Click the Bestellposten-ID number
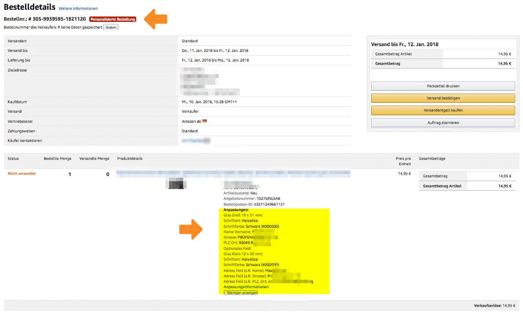Viewport: 523px width, 314px height. click(267, 204)
